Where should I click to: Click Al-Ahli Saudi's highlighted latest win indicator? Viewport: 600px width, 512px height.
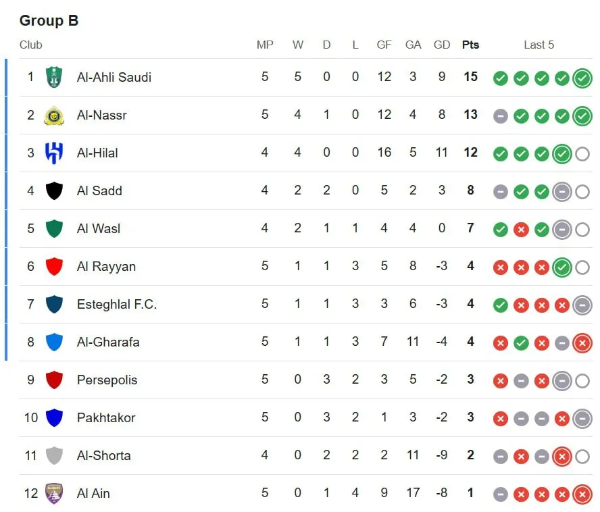(x=582, y=78)
